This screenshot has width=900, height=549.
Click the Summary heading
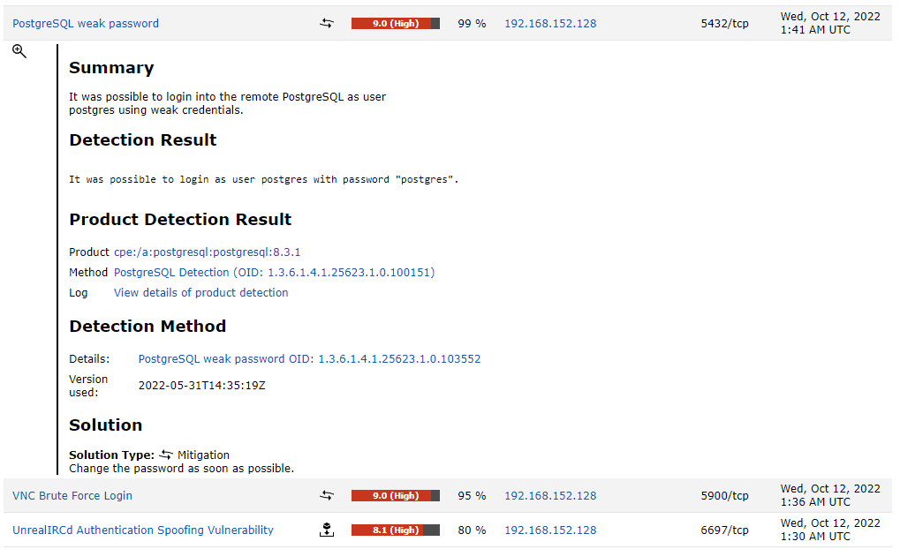pos(111,68)
